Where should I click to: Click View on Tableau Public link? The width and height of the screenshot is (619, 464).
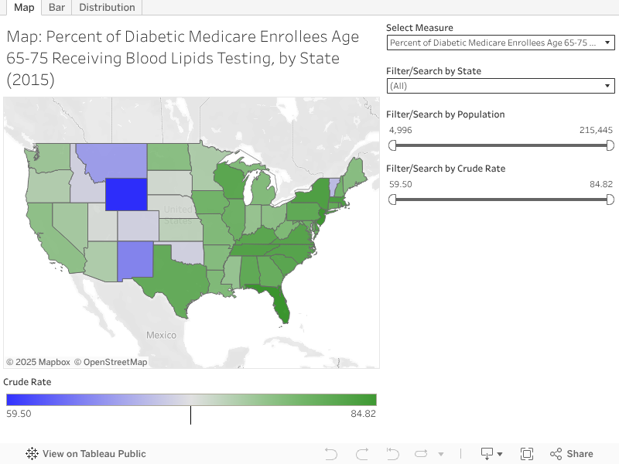point(94,454)
